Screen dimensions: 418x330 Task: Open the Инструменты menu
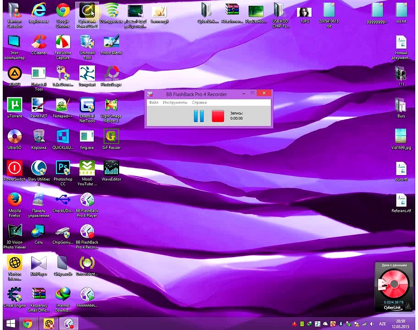[175, 102]
